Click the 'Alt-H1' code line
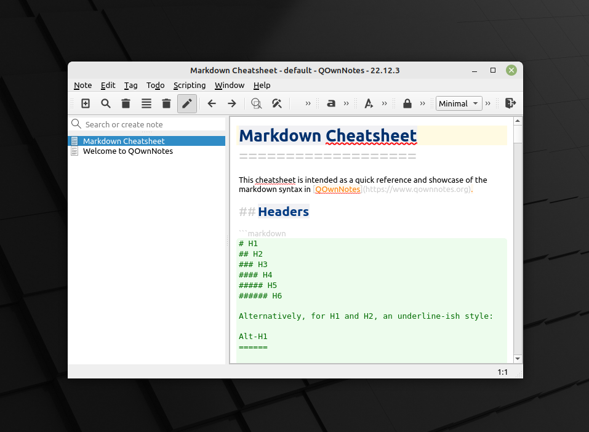The width and height of the screenshot is (589, 432). [253, 336]
